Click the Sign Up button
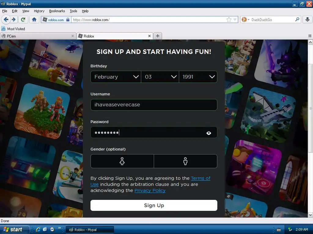This screenshot has height=234, width=313. tap(154, 205)
